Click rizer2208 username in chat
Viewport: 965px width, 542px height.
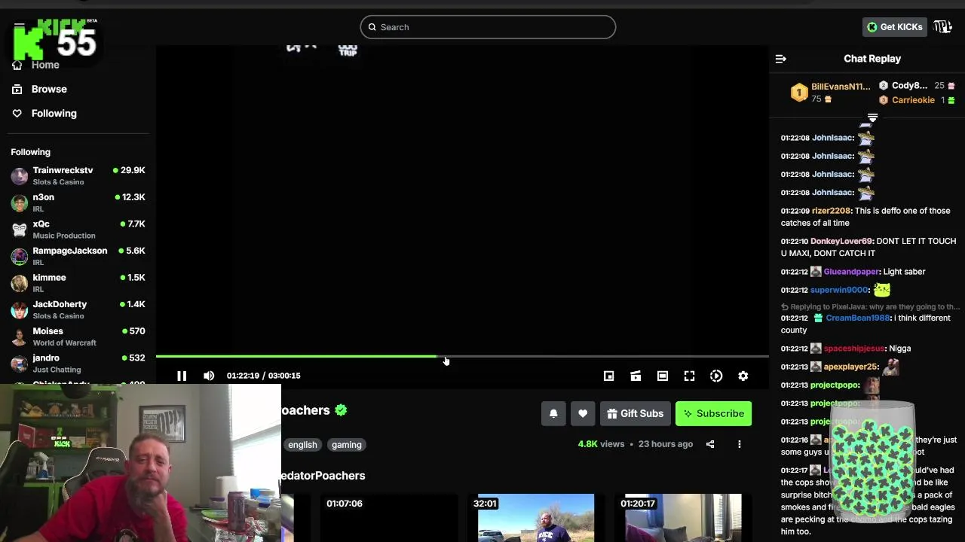tap(831, 211)
